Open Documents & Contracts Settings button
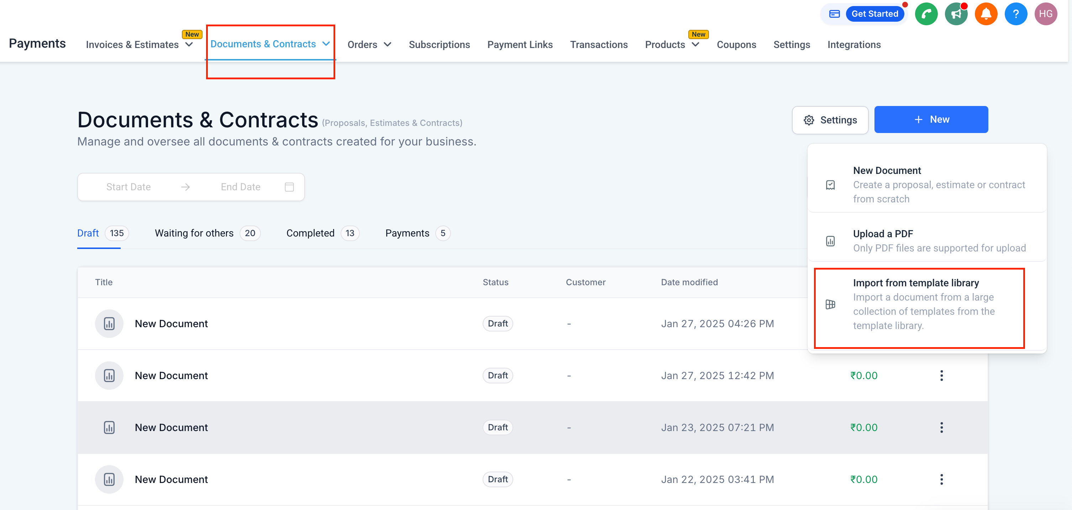Viewport: 1072px width, 510px height. tap(830, 120)
